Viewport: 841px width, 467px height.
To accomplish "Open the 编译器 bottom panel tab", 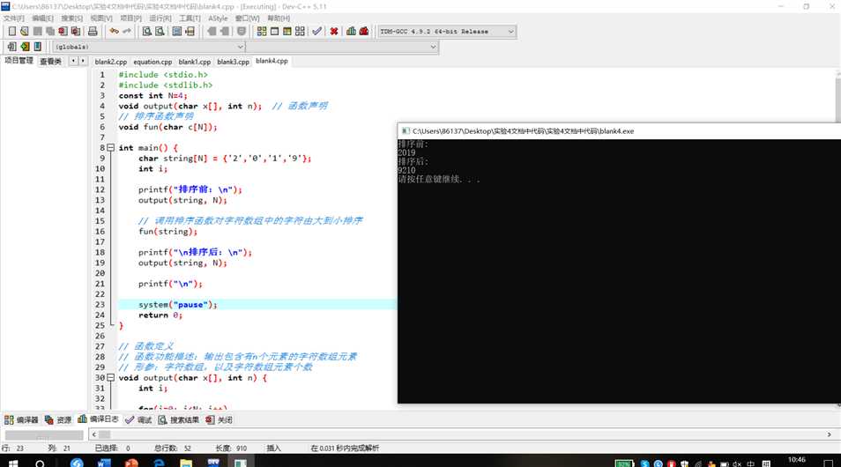I will coord(21,419).
